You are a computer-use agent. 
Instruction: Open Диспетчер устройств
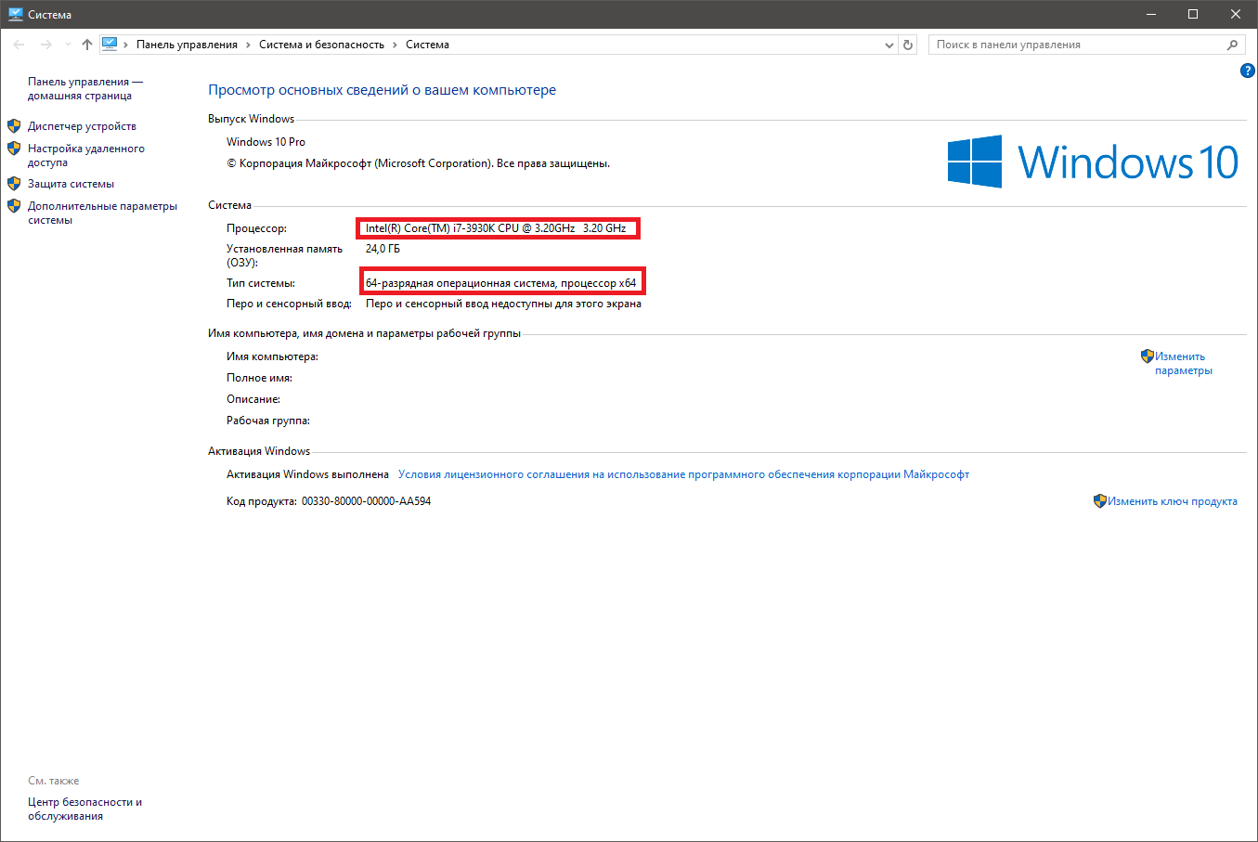[x=82, y=126]
